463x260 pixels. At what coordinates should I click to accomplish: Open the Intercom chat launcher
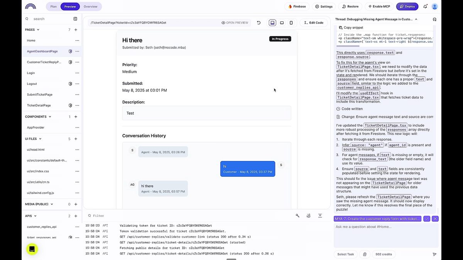tap(32, 249)
